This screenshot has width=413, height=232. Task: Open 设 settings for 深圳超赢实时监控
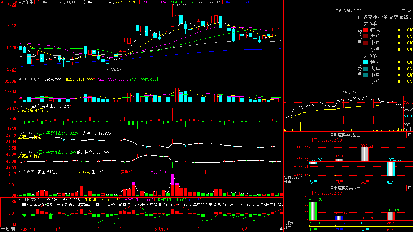click(410, 135)
